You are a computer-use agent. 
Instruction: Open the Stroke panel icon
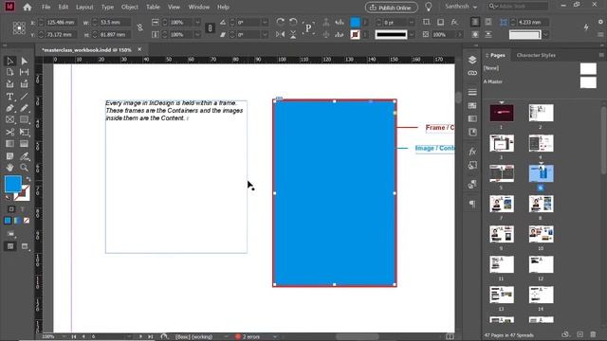pos(472,92)
